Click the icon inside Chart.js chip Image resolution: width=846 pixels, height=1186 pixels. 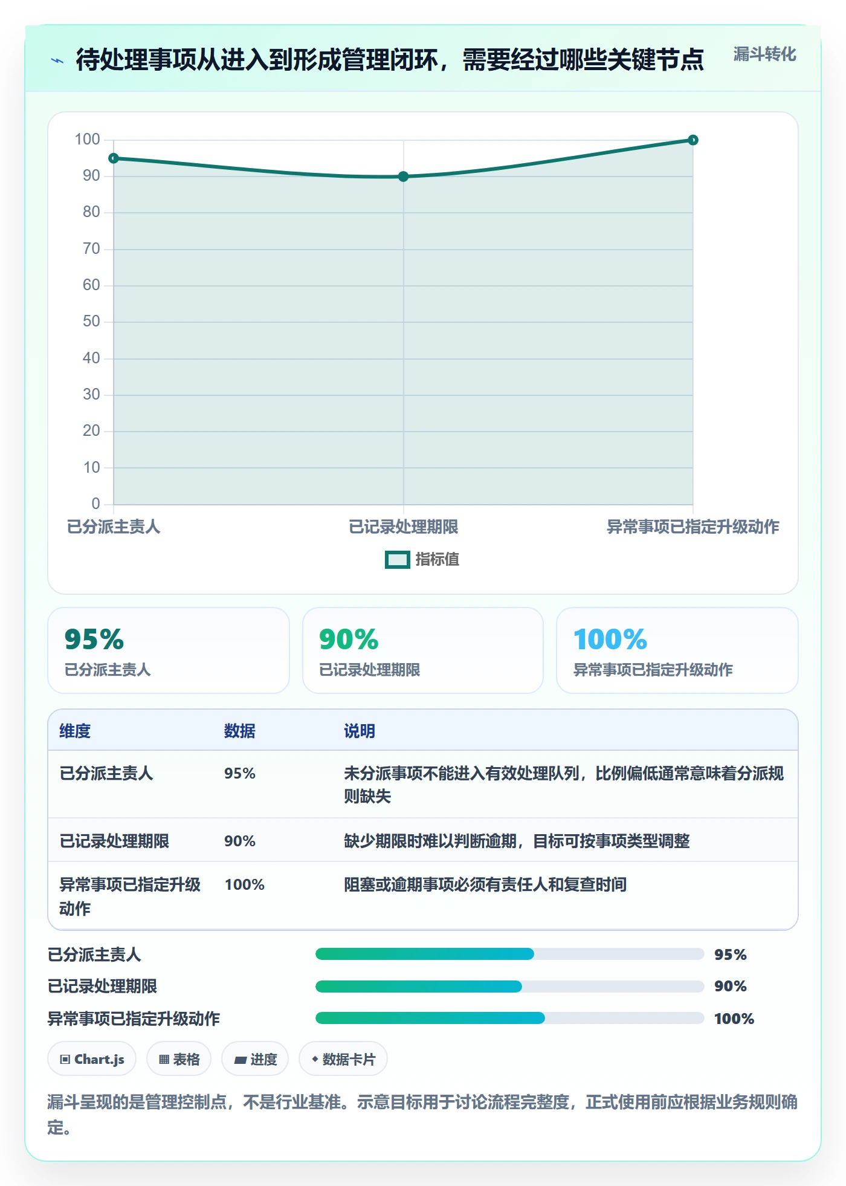coord(65,1059)
